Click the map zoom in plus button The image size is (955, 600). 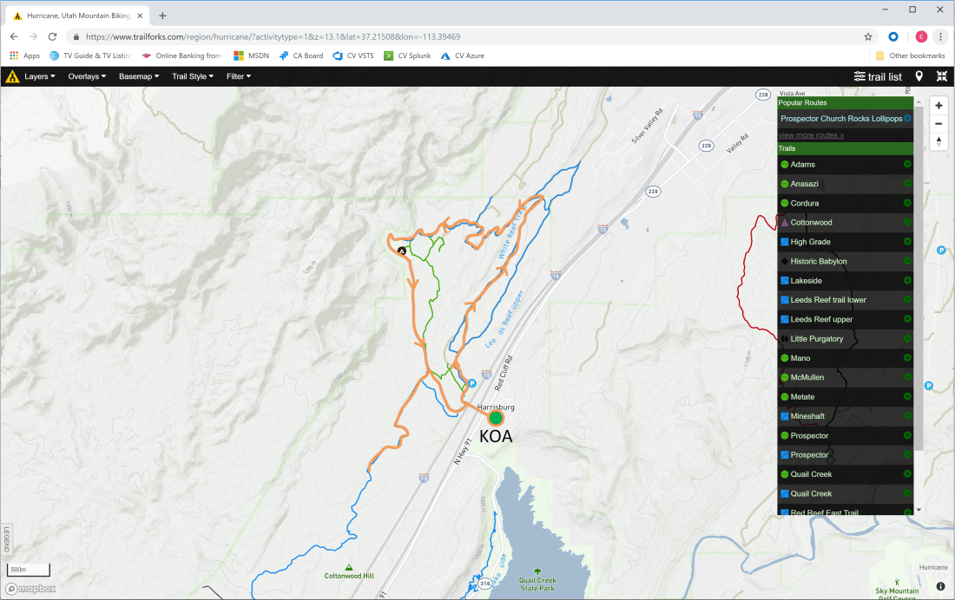pos(939,105)
